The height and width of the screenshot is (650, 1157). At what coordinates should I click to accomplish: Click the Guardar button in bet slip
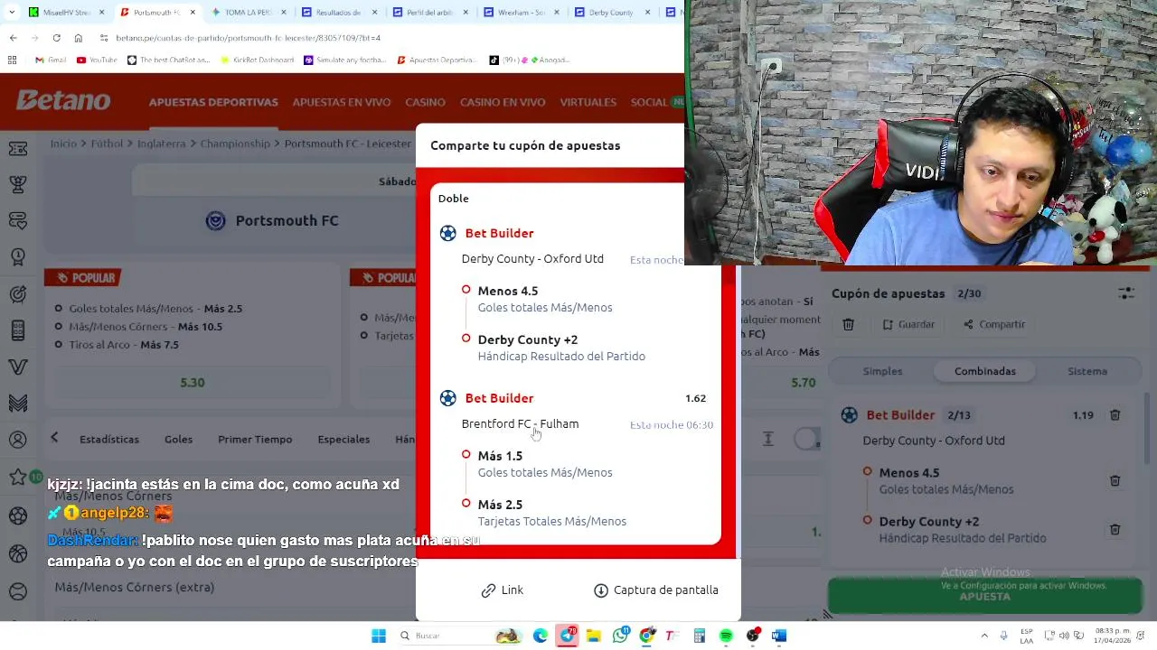pyautogui.click(x=908, y=324)
